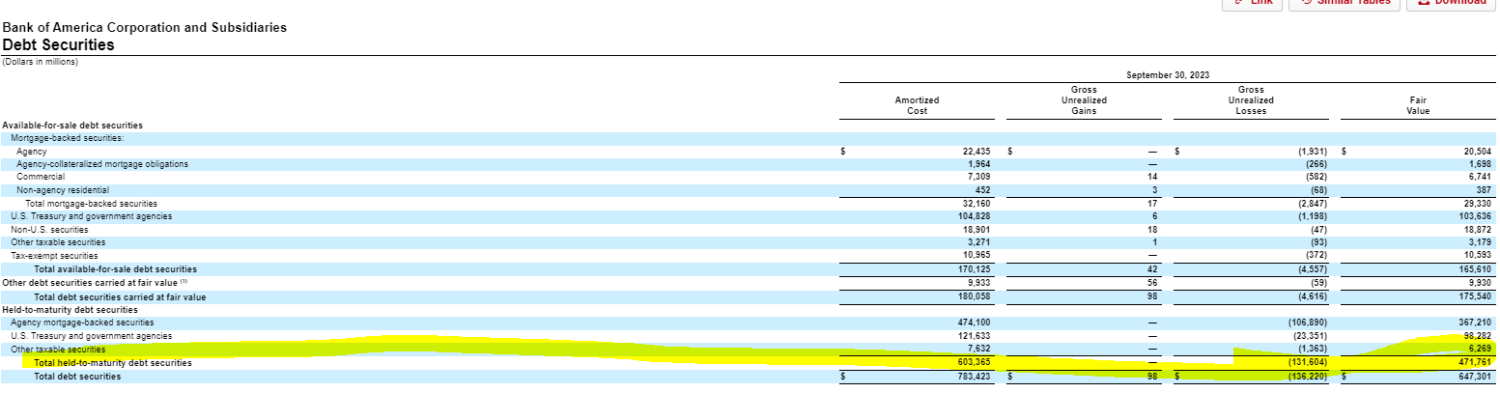
Task: Select the amortized cost value 180,058
Action: coord(975,296)
